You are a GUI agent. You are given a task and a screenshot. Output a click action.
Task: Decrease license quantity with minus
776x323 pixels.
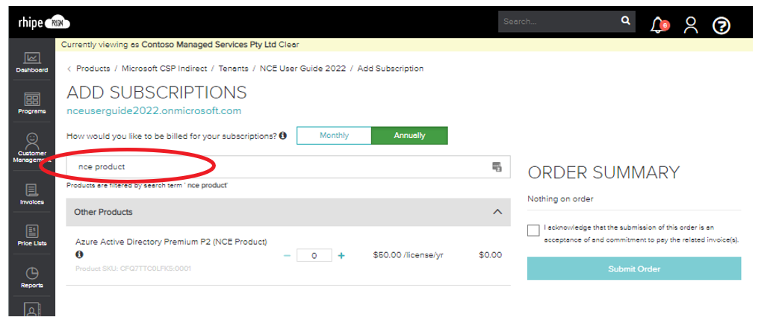click(287, 256)
